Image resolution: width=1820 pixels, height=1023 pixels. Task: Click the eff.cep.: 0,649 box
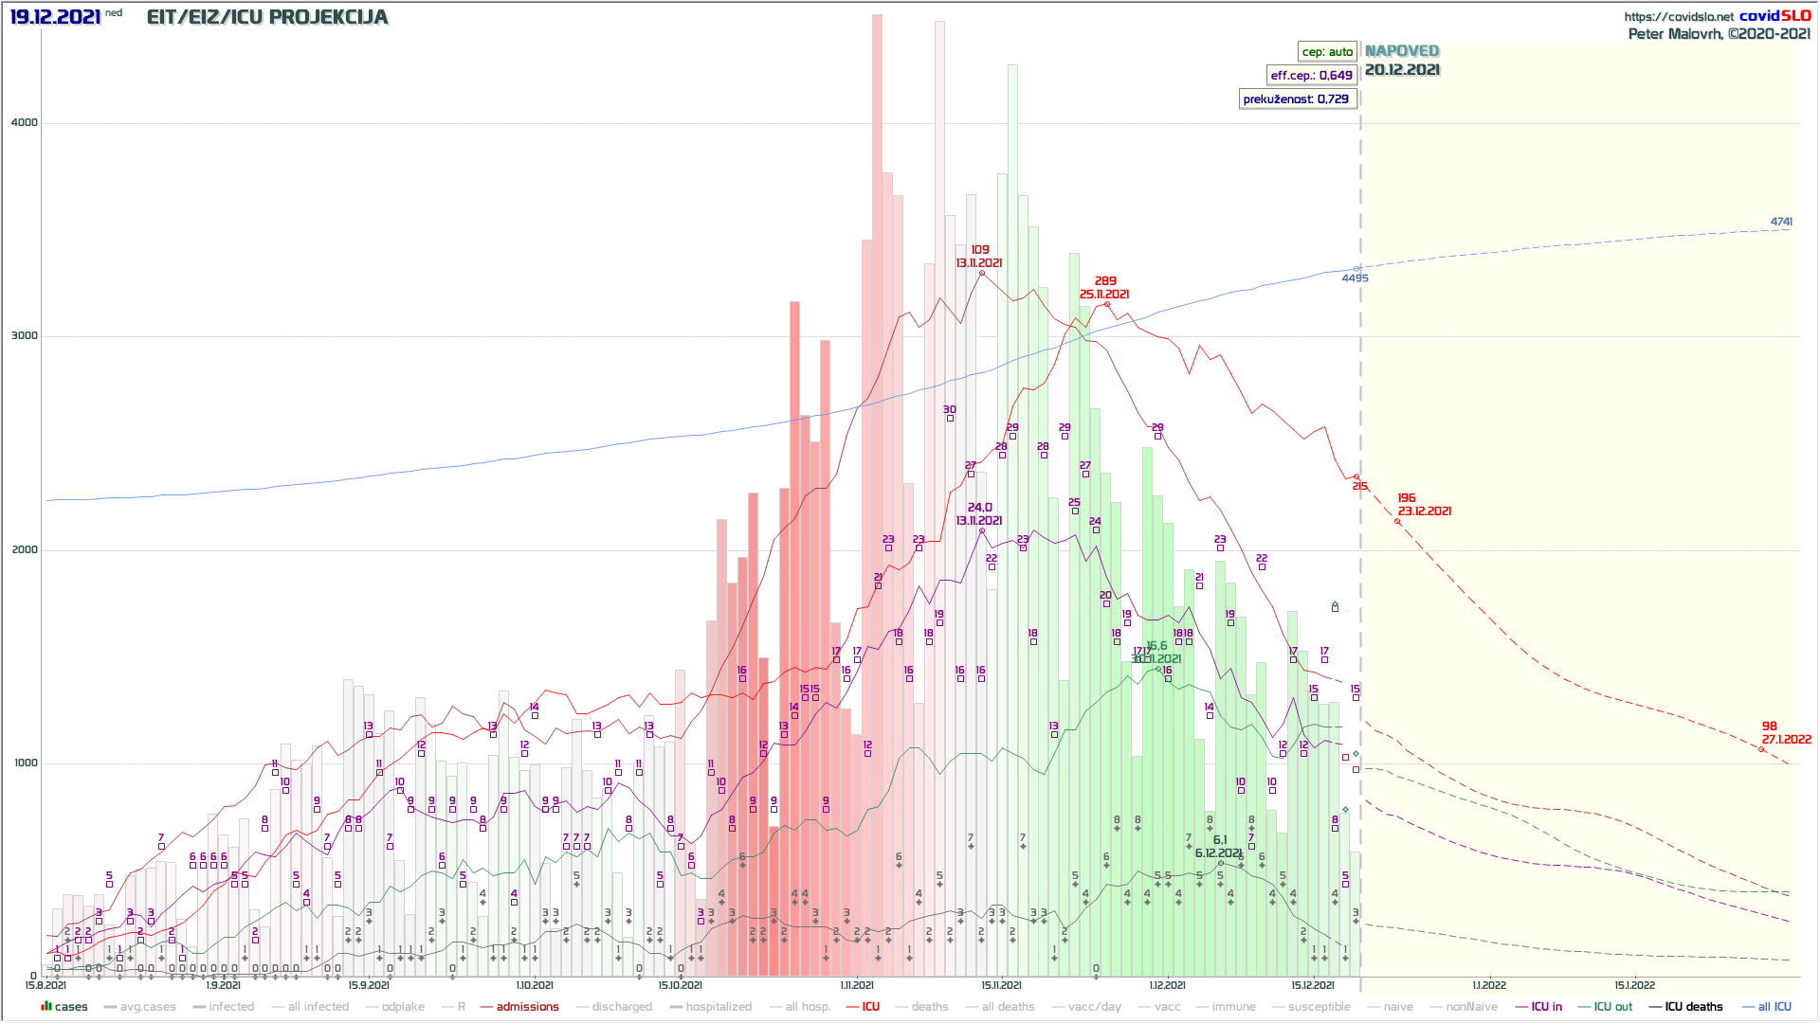(x=1312, y=76)
